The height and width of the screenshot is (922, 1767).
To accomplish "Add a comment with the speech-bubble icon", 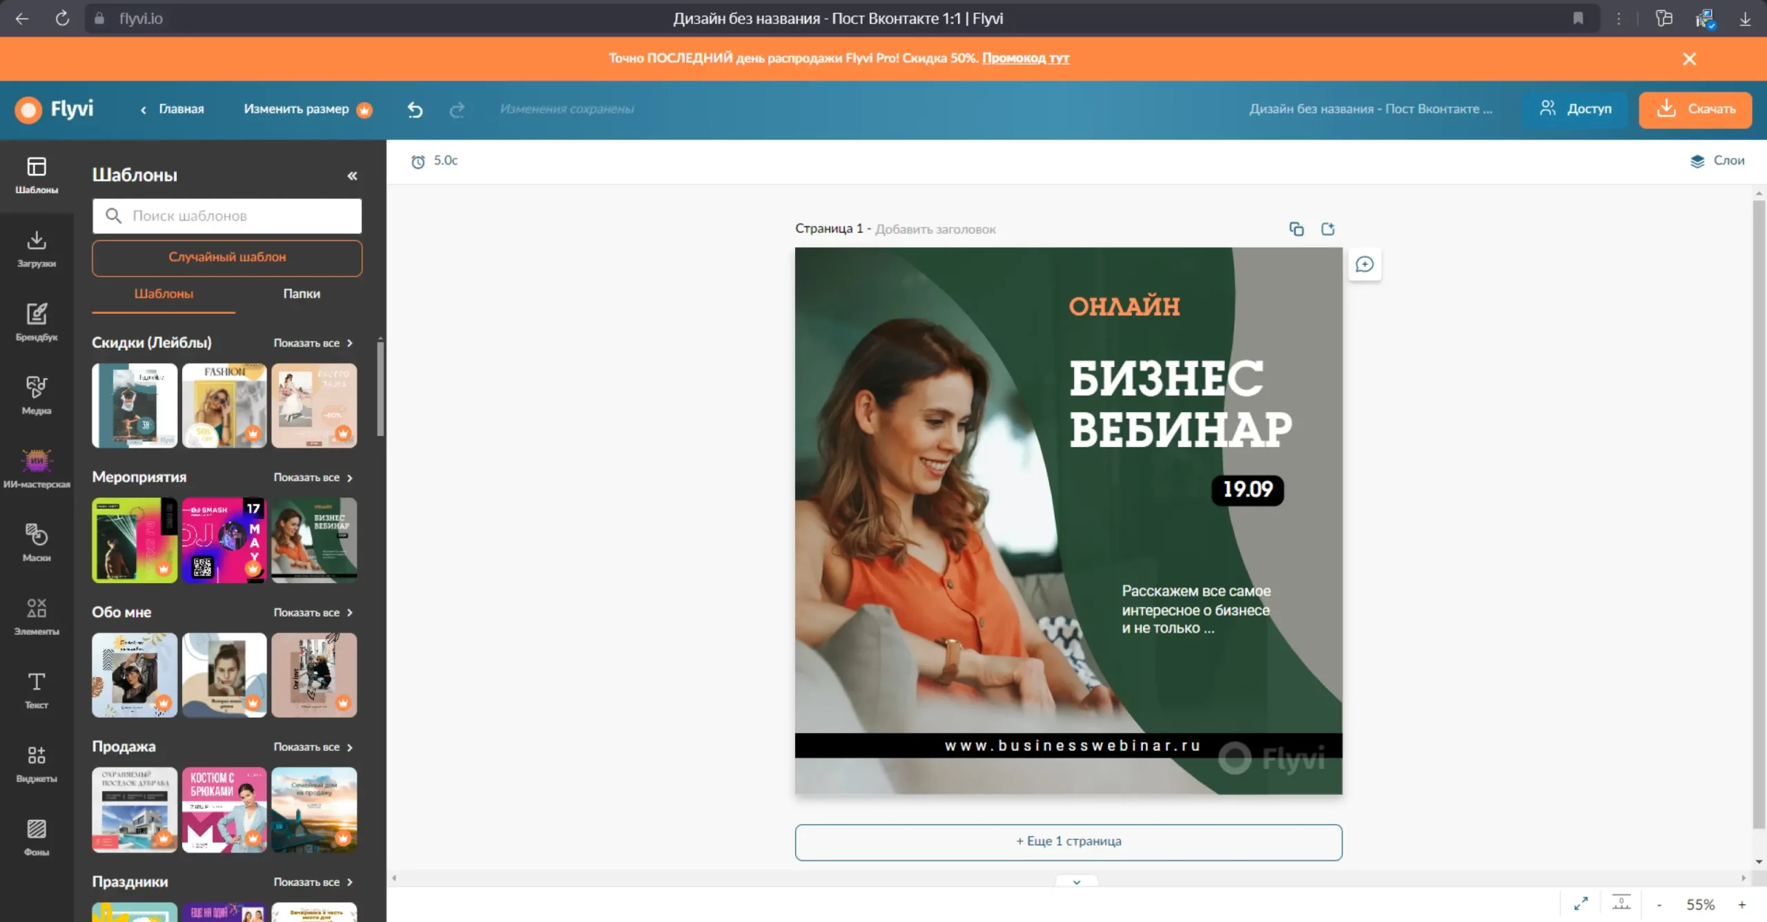I will coord(1365,264).
